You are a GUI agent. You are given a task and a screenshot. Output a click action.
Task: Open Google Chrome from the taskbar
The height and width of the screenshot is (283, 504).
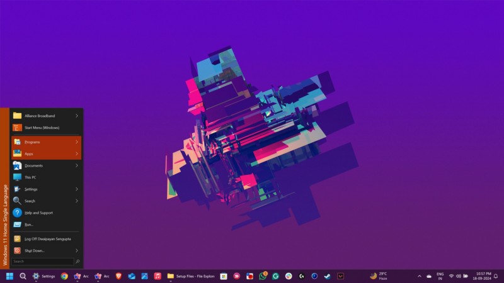coord(64,276)
